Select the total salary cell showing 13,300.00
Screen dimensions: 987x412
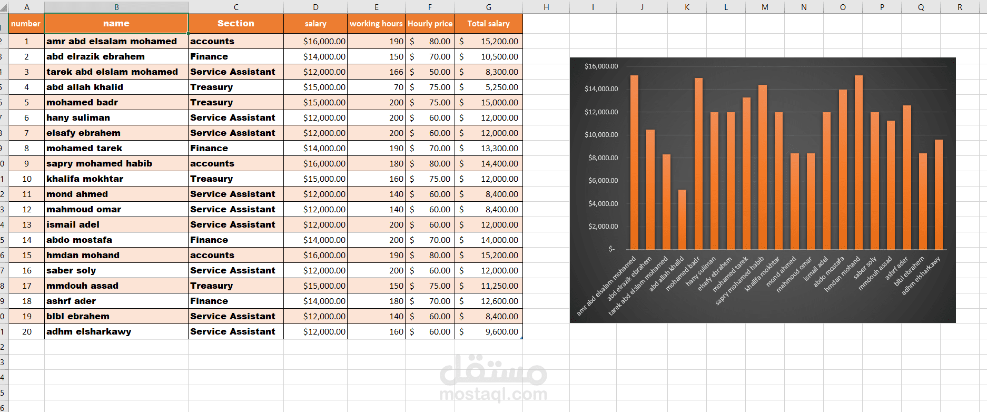coord(488,148)
